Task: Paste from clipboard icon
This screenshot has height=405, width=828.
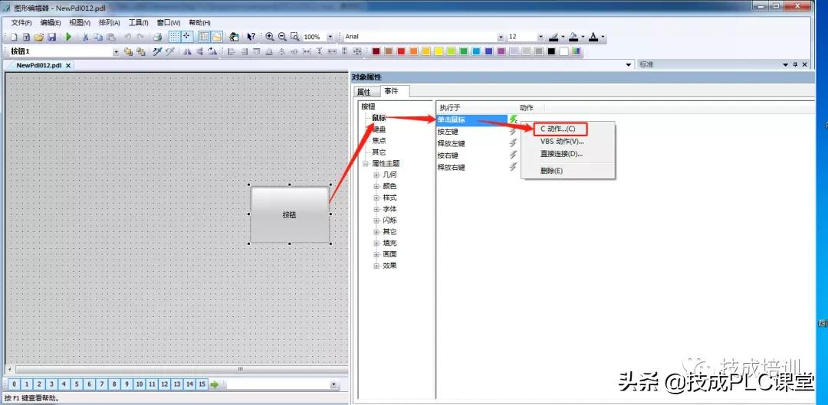Action: click(111, 37)
